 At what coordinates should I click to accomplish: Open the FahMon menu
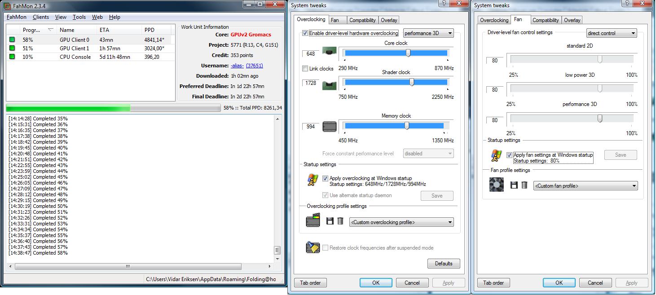point(17,17)
